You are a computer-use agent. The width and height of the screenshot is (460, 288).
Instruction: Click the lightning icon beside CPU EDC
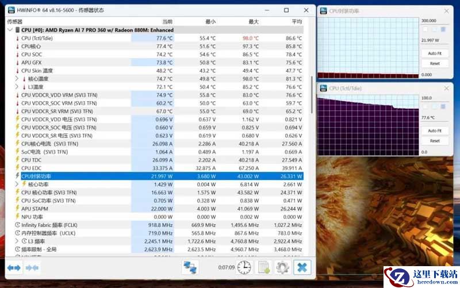pyautogui.click(x=17, y=167)
